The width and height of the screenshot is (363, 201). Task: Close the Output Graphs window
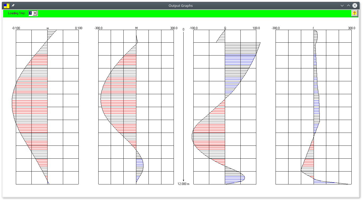[355, 6]
